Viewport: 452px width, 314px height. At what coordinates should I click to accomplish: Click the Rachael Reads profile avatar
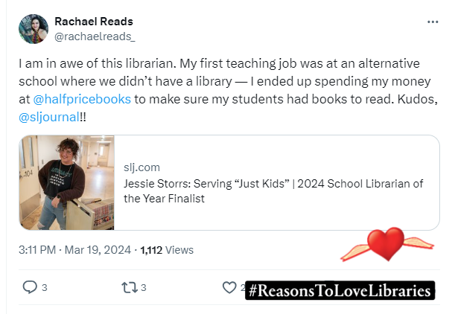33,28
